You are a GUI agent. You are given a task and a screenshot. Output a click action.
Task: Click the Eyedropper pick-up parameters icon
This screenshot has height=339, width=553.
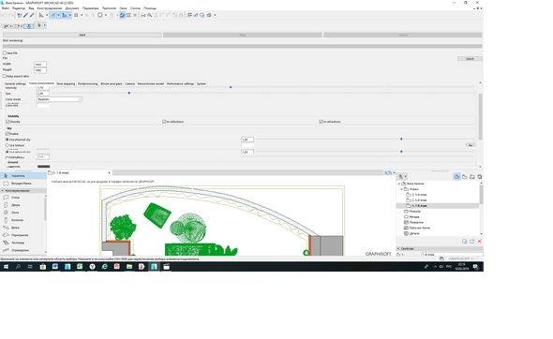pos(25,15)
